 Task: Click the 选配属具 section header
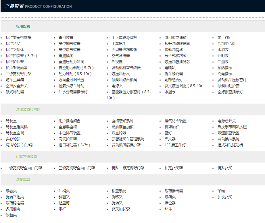[x=23, y=180]
